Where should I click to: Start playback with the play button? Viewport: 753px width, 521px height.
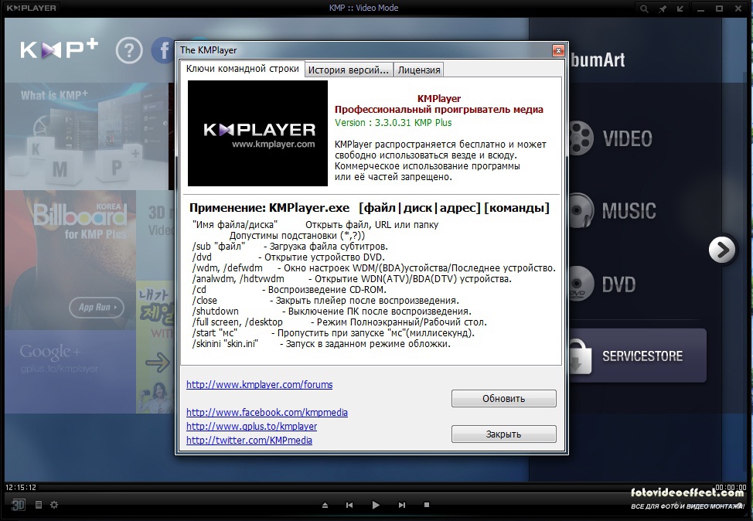click(376, 506)
